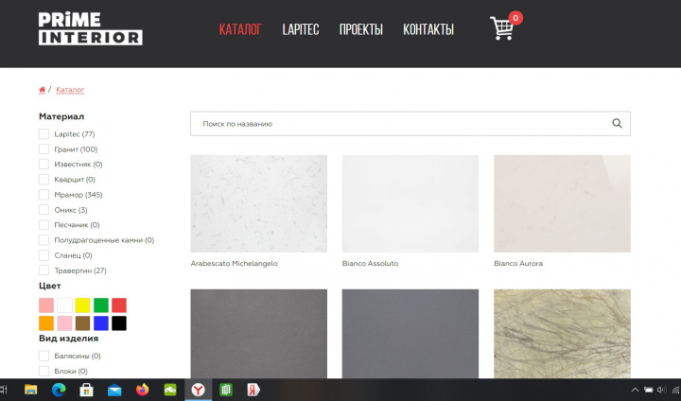
Task: Open the LAPITEC menu item
Action: tap(301, 29)
